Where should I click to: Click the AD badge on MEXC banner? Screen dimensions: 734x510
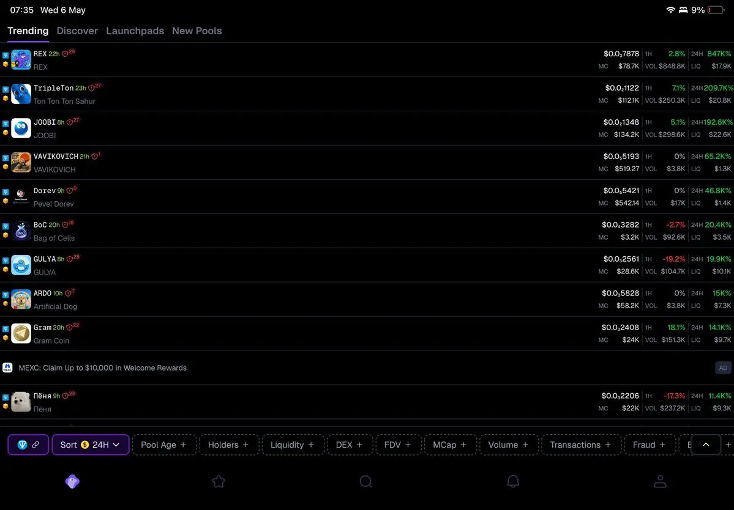point(723,368)
